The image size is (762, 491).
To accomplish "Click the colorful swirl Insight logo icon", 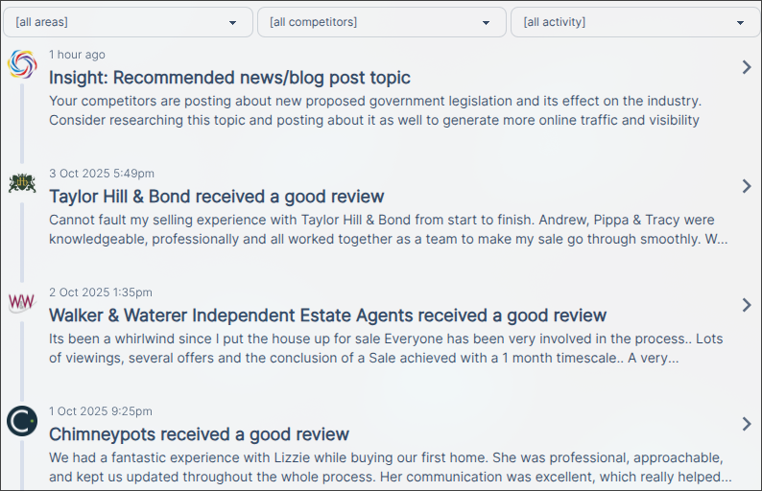I will [x=21, y=64].
